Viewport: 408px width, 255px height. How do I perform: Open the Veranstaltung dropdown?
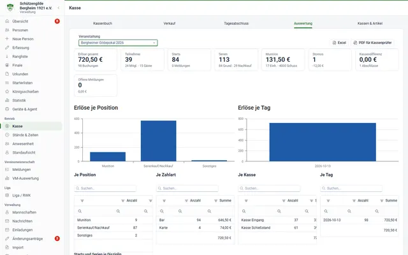tap(118, 43)
